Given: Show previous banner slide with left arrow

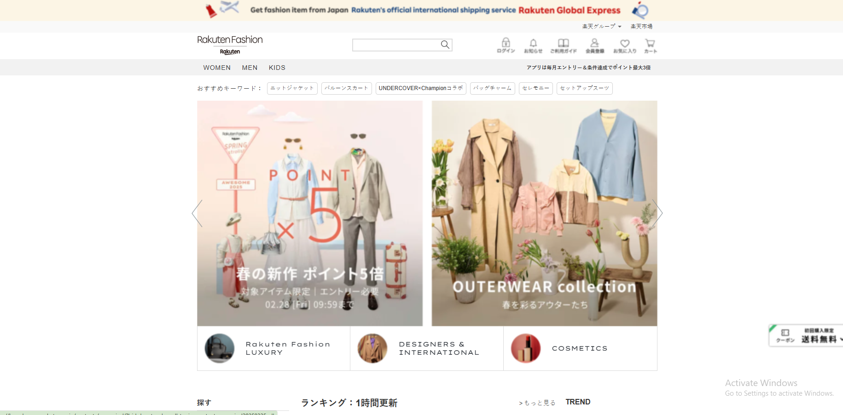Looking at the screenshot, I should 197,213.
